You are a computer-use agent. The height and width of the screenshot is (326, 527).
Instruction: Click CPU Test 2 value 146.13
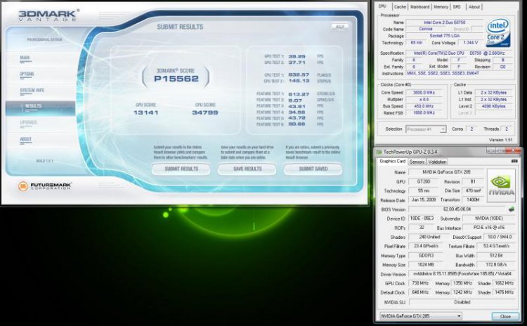point(299,81)
